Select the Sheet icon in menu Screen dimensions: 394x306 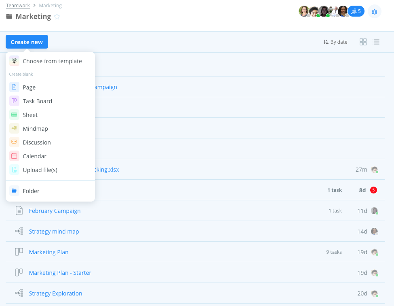(x=15, y=115)
